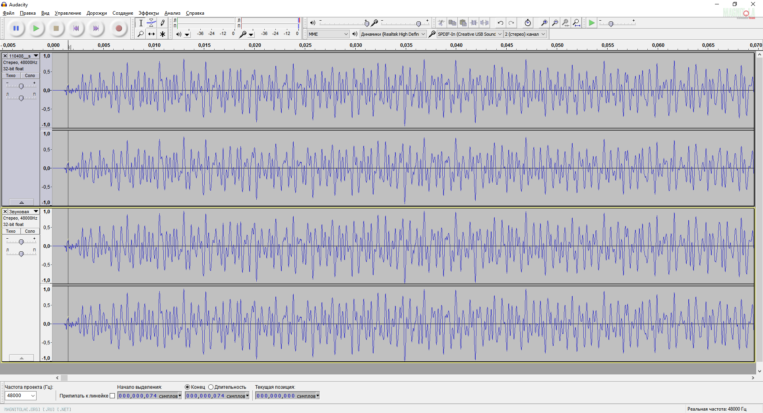
Task: Open the 2 (стерео) канал dropdown
Action: [525, 34]
